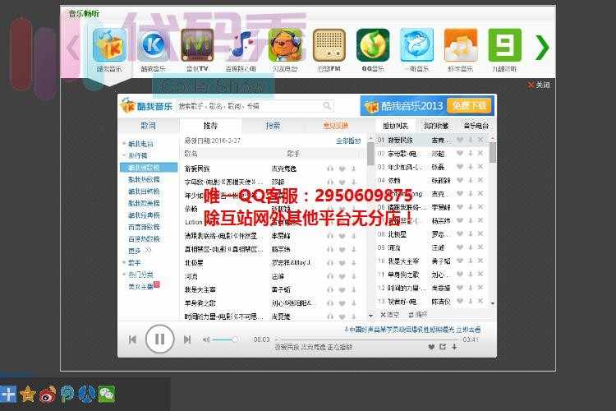Open Sina Weibo icon in bottom bar

tap(48, 394)
